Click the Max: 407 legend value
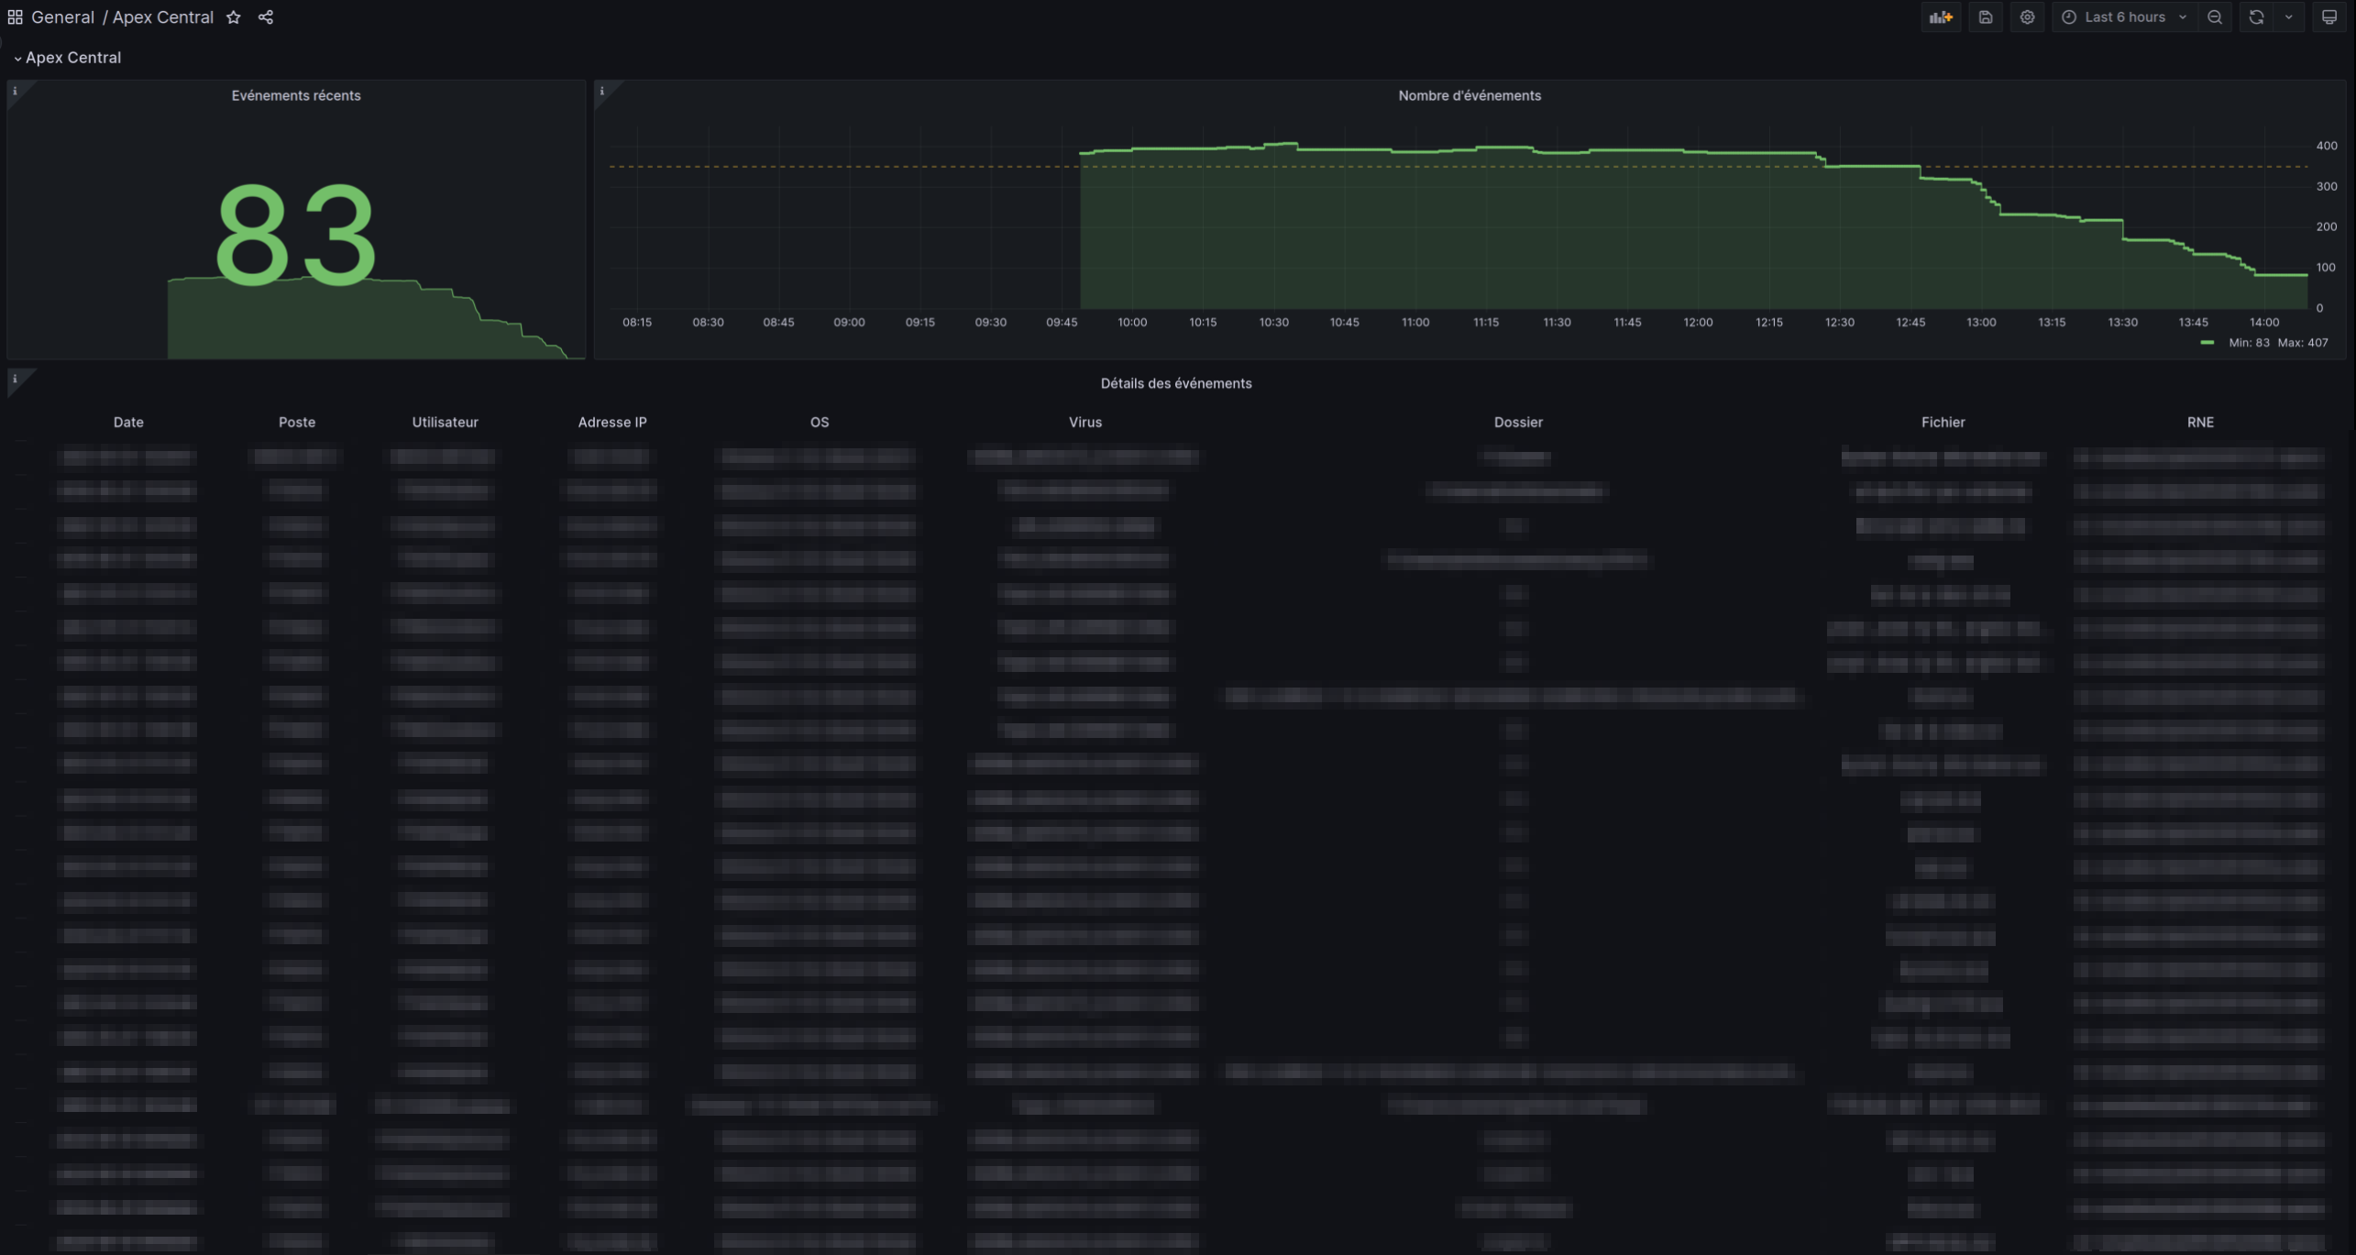Viewport: 2356px width, 1255px height. click(x=2303, y=343)
